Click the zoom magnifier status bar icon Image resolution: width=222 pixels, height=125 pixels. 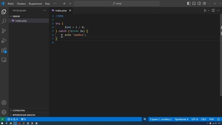145,119
